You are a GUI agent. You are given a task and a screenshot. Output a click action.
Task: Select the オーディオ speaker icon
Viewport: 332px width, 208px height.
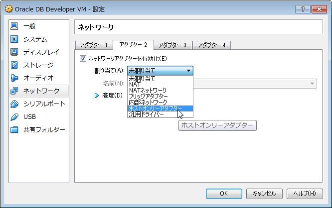pyautogui.click(x=14, y=78)
